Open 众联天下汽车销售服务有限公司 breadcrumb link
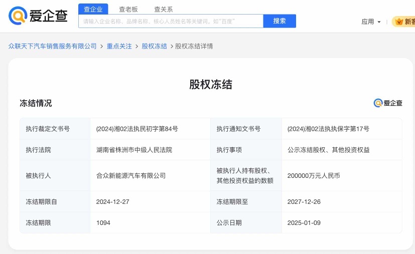 point(52,46)
